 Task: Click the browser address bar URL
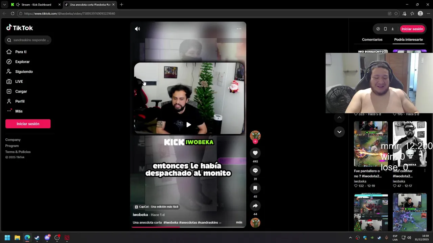coord(70,13)
